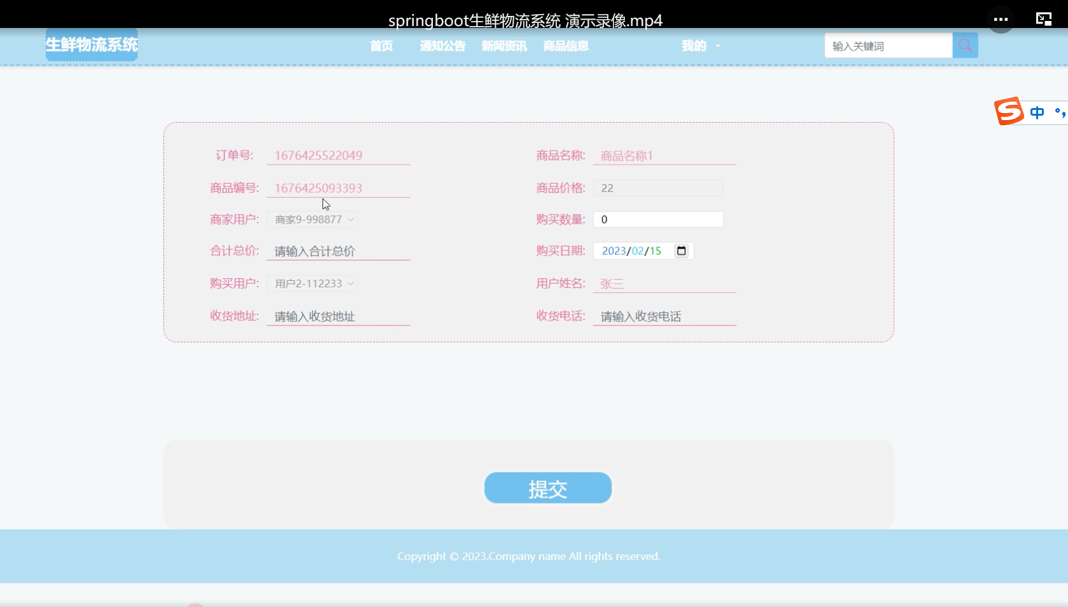This screenshot has height=607, width=1068.
Task: Click the 订单号 field
Action: pos(338,156)
